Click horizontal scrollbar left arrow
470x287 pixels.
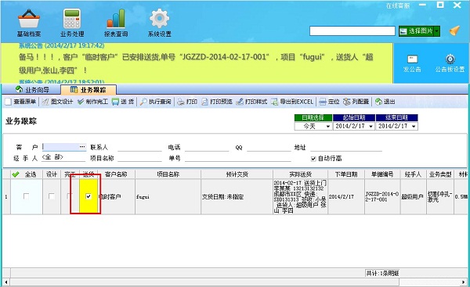click(x=5, y=282)
